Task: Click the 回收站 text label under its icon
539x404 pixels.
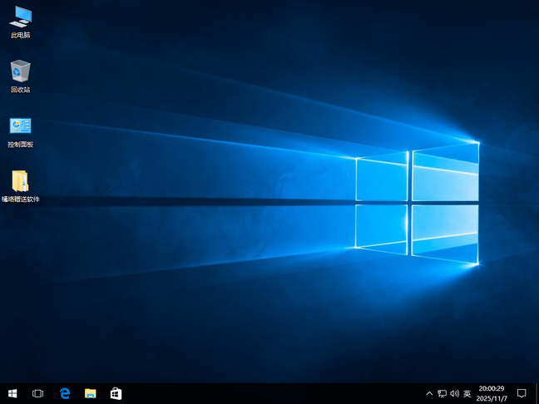Action: point(20,90)
